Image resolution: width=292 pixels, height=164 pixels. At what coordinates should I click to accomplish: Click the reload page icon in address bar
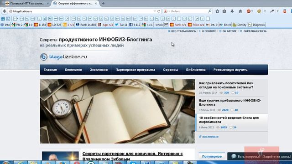[x=159, y=11]
